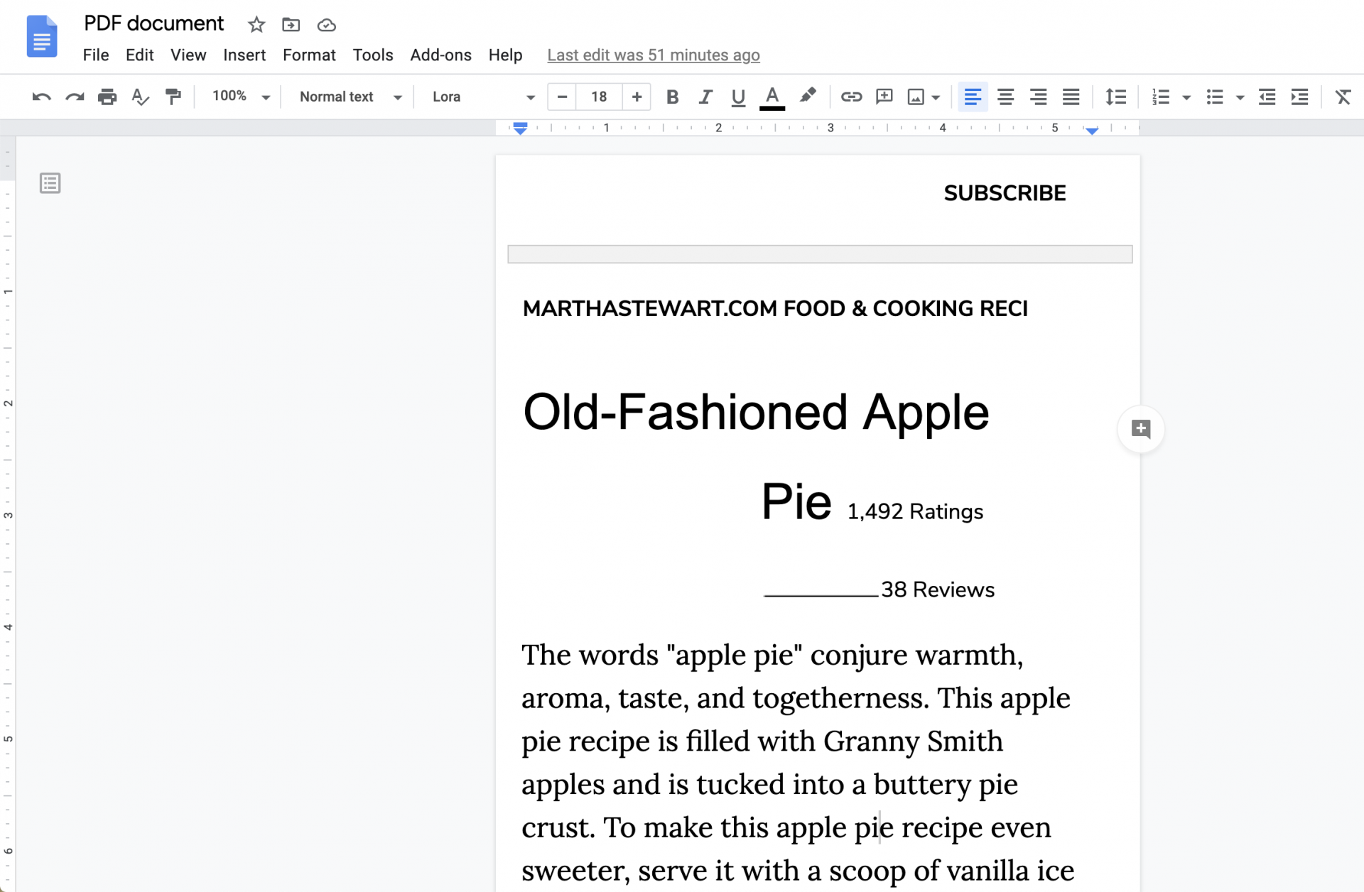
Task: Click the Last edit was 51 minutes ago link
Action: pyautogui.click(x=653, y=55)
